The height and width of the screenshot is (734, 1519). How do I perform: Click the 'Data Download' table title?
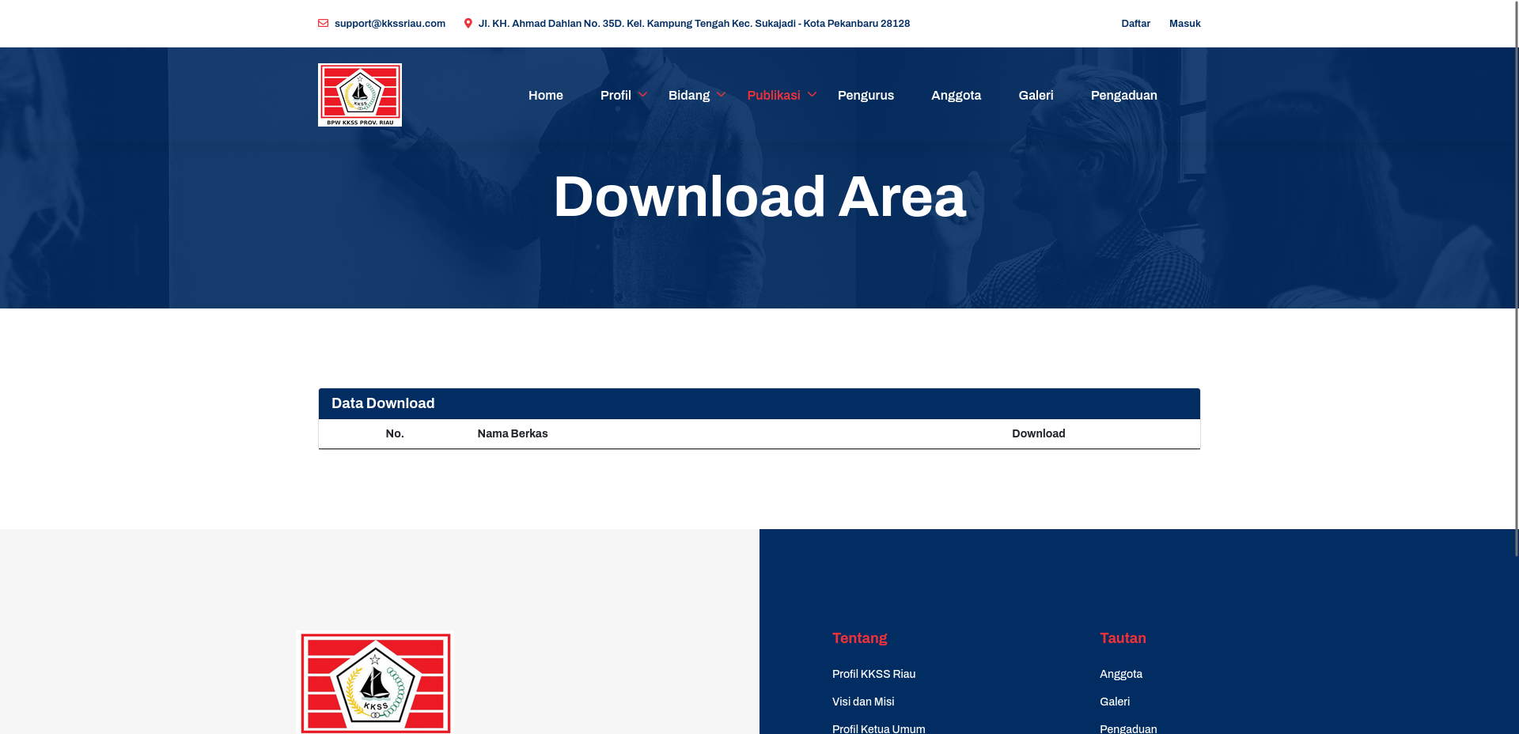383,403
